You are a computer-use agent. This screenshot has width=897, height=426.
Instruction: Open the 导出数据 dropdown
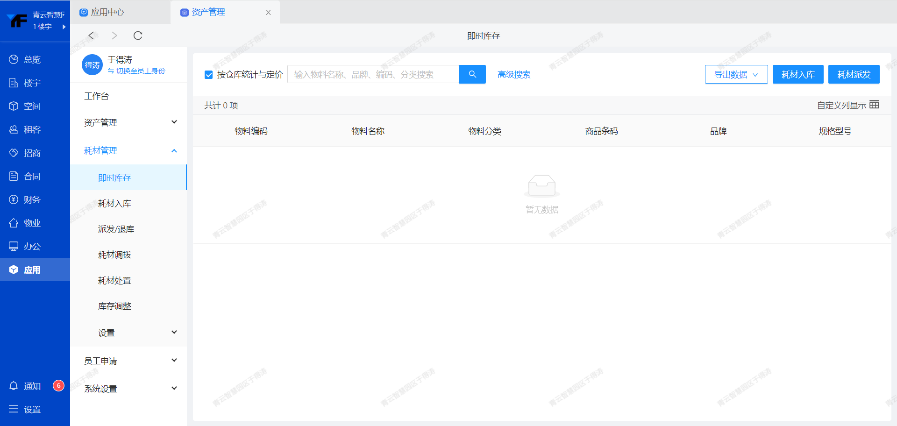(x=736, y=74)
